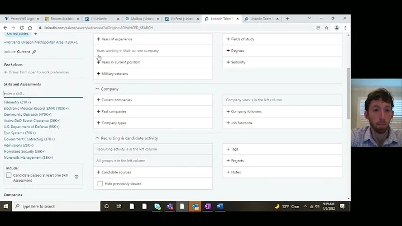Add Electronic Medical Record (EMR) skill

(x=36, y=109)
